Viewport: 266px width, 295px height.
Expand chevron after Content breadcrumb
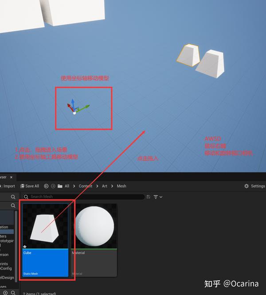pyautogui.click(x=97, y=186)
